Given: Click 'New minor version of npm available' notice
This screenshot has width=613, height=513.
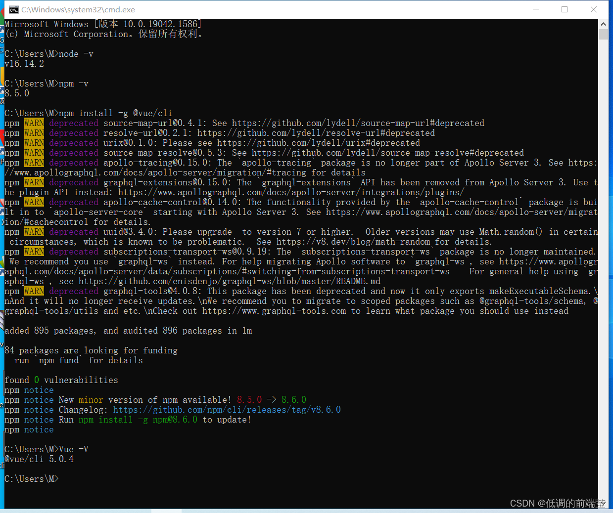Looking at the screenshot, I should [155, 400].
